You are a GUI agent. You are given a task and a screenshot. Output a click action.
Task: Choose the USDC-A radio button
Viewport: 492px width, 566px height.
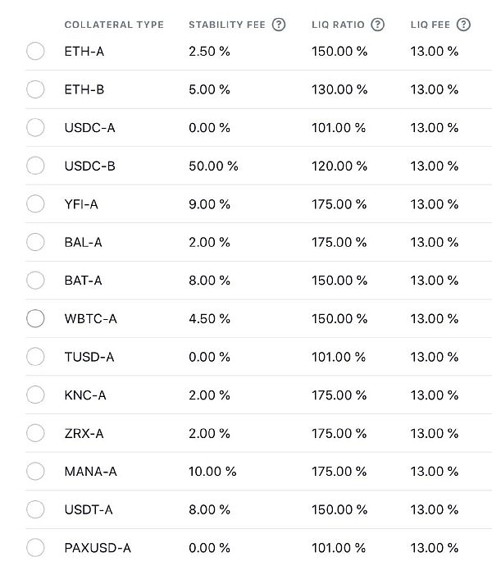click(35, 127)
